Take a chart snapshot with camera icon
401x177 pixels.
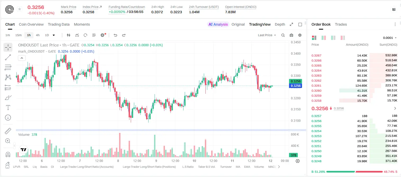pyautogui.click(x=291, y=35)
